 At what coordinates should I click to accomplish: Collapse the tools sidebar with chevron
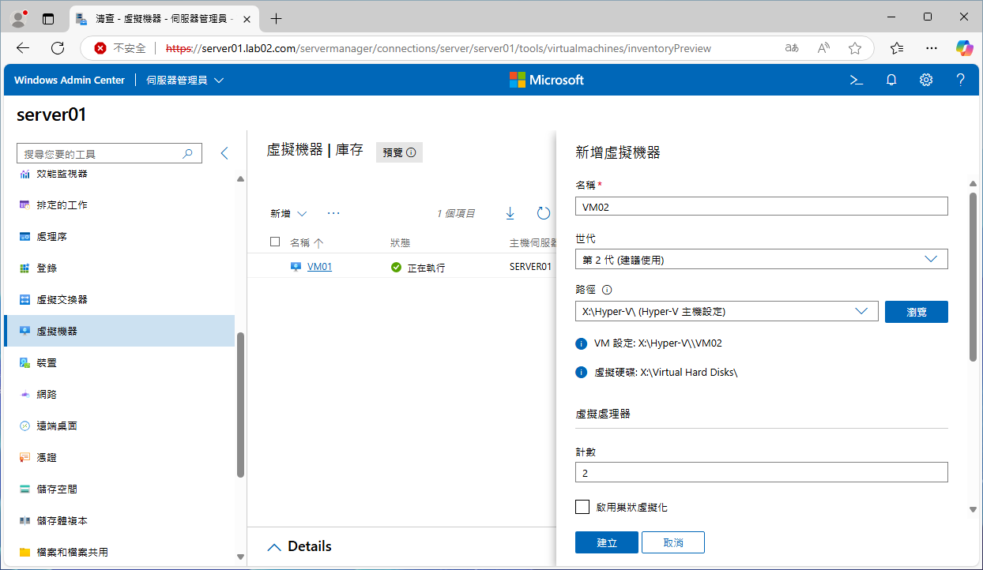224,153
